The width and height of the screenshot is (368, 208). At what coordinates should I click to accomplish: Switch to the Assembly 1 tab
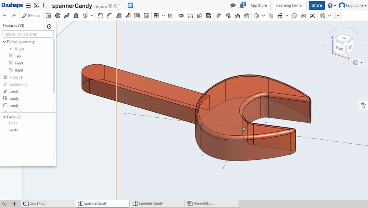212,203
